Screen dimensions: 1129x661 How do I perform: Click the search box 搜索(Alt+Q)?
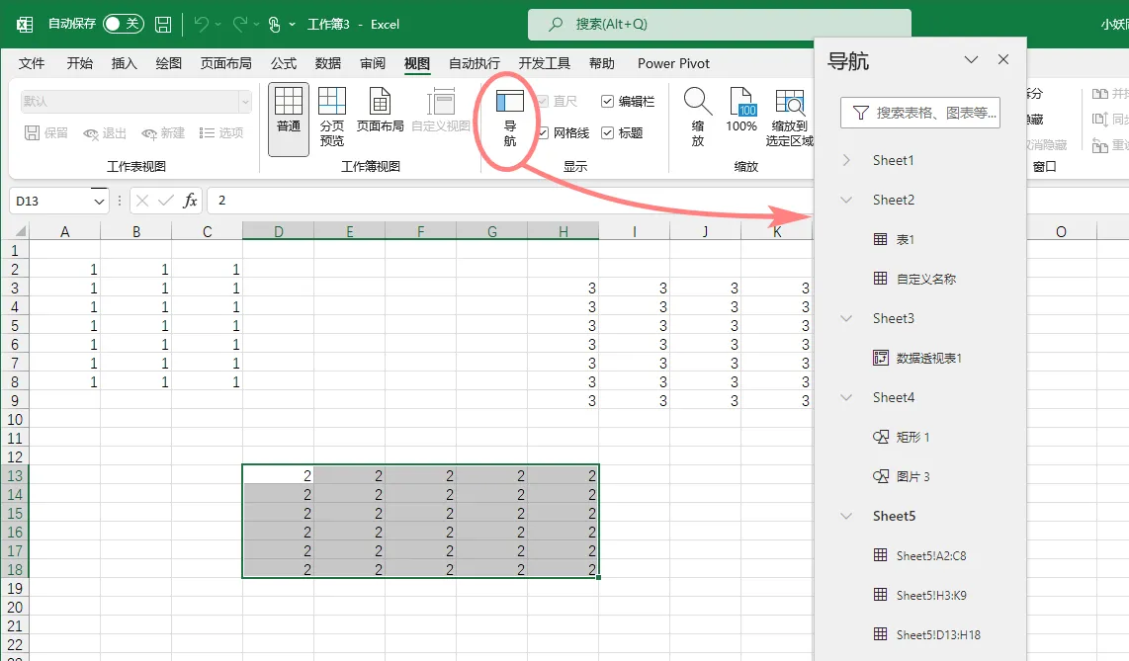point(720,25)
